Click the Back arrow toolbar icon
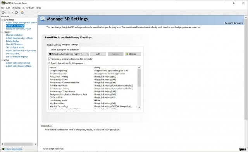The height and width of the screenshot is (152, 248). pos(3,12)
